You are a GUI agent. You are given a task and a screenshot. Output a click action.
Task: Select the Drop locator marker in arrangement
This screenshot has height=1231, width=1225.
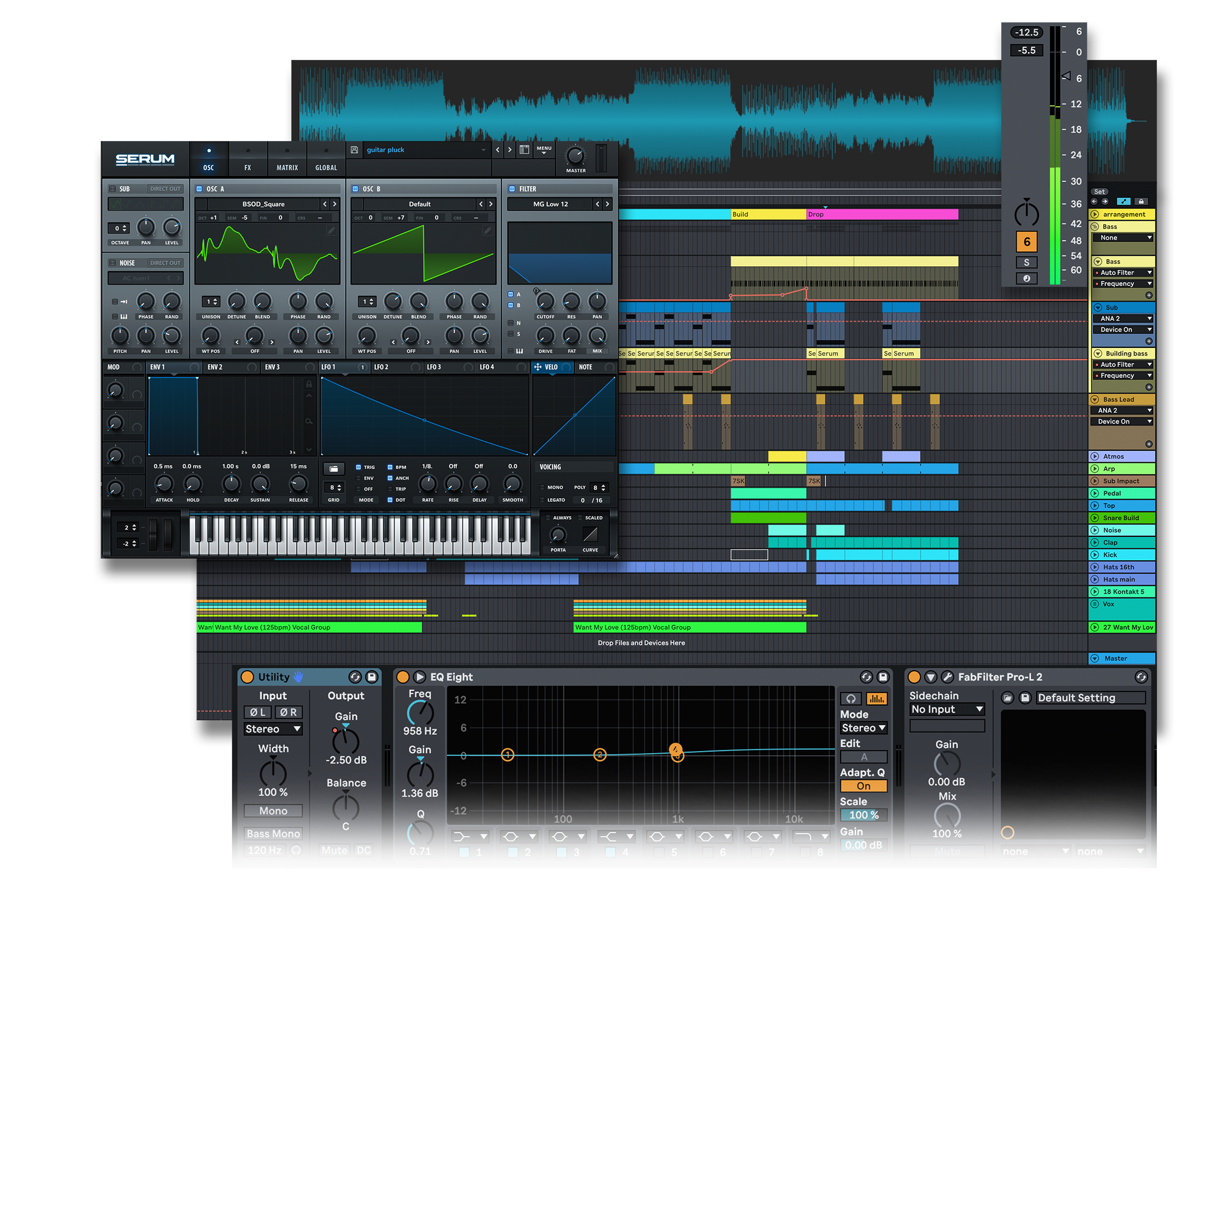[x=816, y=214]
